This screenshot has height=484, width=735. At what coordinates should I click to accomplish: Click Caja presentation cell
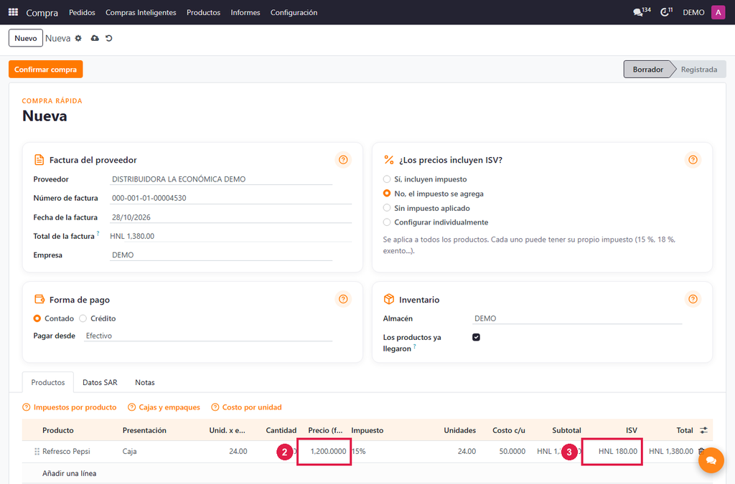coord(130,451)
